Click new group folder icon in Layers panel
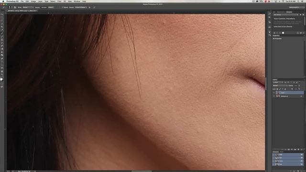The image size is (306, 172). (x=295, y=150)
